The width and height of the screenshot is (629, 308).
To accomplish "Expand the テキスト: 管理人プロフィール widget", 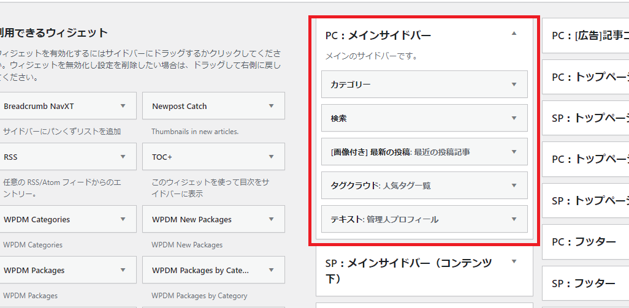I will pyautogui.click(x=514, y=219).
